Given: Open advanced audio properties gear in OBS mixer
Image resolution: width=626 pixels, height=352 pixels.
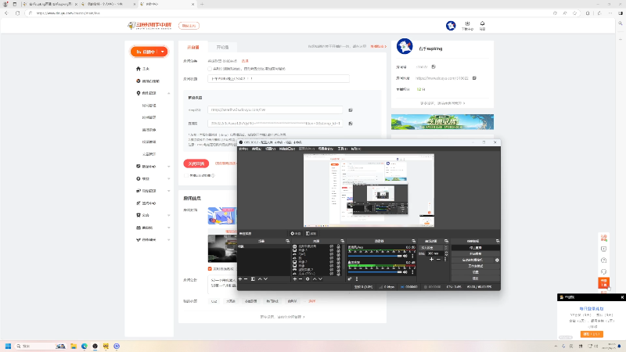Looking at the screenshot, I should 350,279.
